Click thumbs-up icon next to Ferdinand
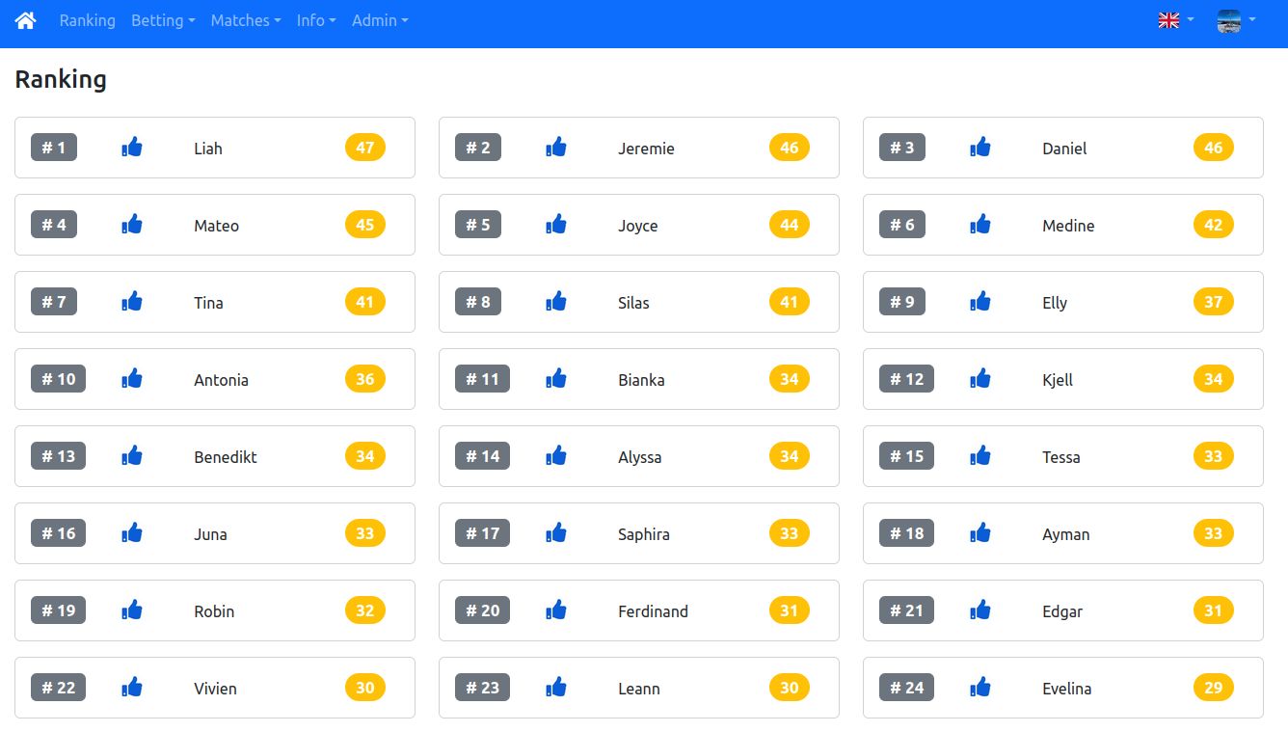The width and height of the screenshot is (1288, 732). pos(556,610)
